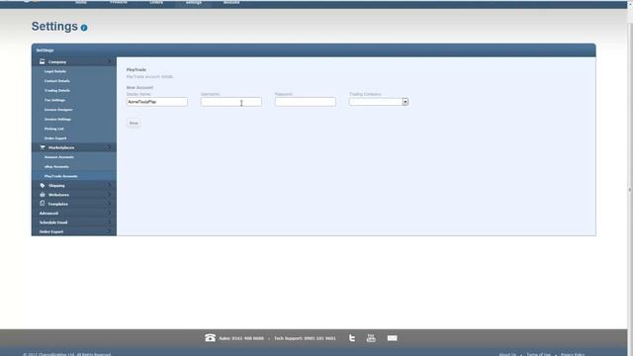
Task: Click the Shipping tag icon in sidebar
Action: [43, 185]
